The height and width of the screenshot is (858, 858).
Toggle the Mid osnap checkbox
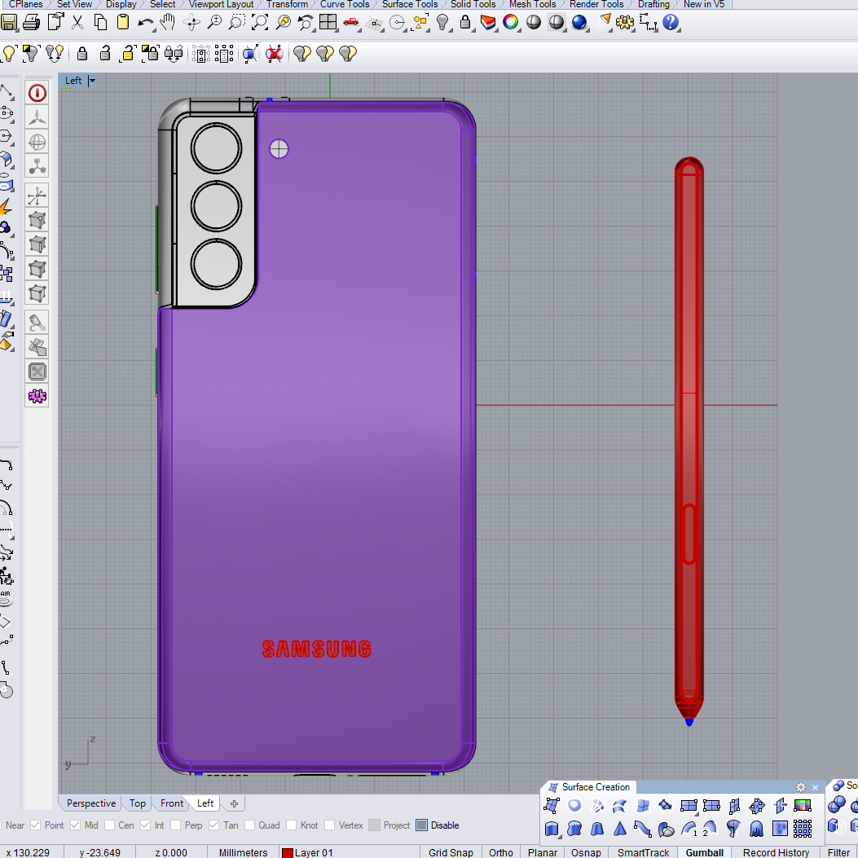pos(75,825)
